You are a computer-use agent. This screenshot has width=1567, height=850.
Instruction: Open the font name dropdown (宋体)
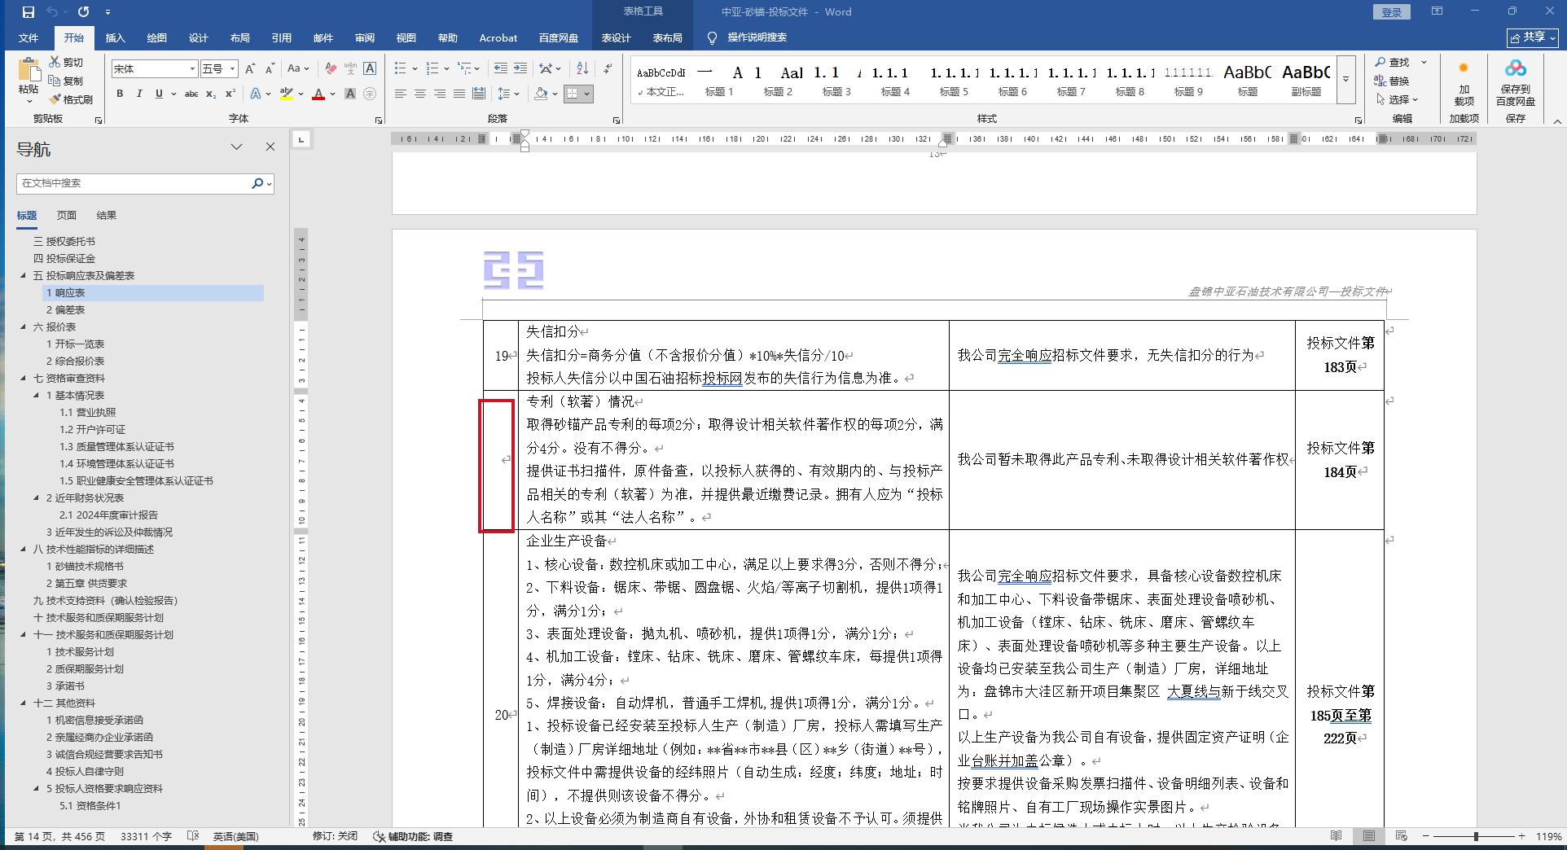(193, 69)
